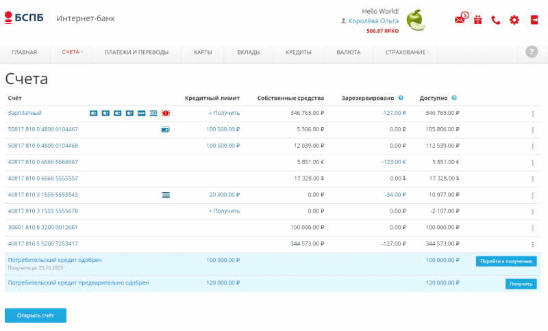
Task: Click the red alert card icon in Зарплатный row
Action: coord(165,113)
